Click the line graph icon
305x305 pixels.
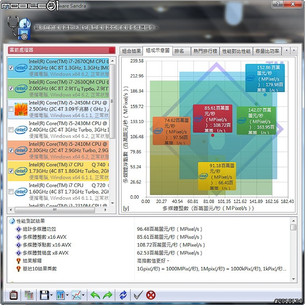point(76,295)
